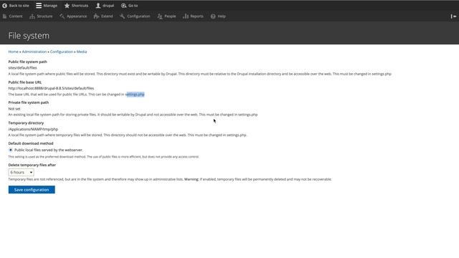Click the Structure hierarchy icon
The height and width of the screenshot is (258, 459).
(x=32, y=16)
